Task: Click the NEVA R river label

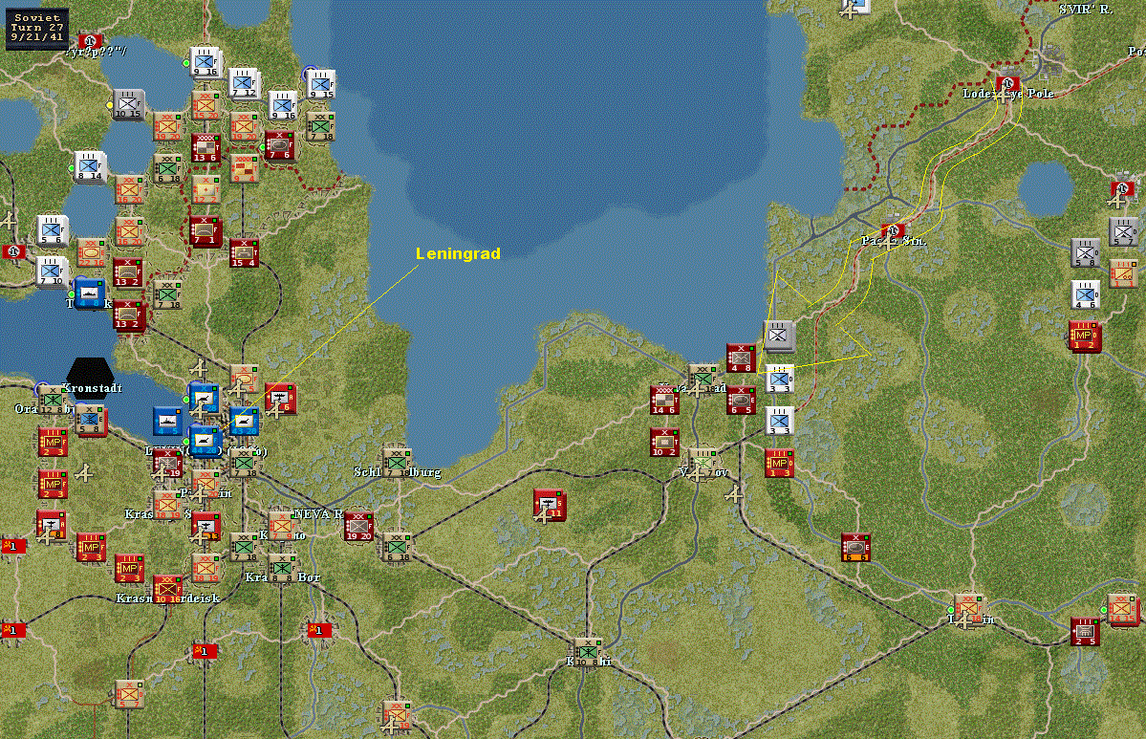Action: click(318, 514)
